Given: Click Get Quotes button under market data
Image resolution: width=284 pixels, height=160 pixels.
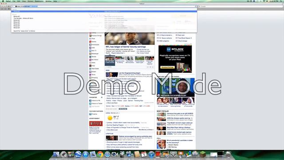Looking at the screenshot, I should coord(123,109).
